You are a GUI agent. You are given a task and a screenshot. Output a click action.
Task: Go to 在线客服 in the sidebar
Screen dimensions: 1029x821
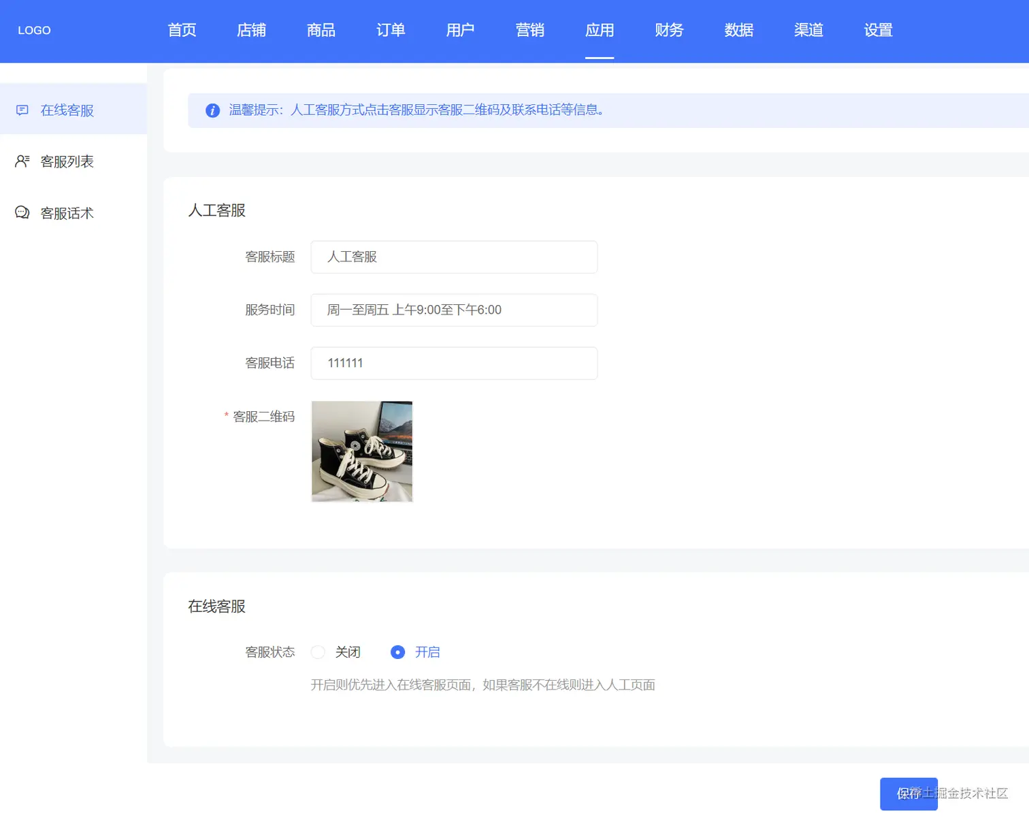tap(73, 109)
